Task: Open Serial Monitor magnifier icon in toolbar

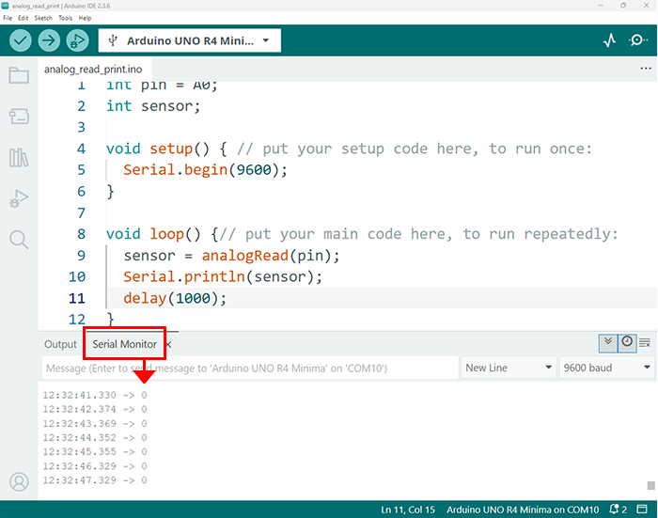Action: [637, 40]
